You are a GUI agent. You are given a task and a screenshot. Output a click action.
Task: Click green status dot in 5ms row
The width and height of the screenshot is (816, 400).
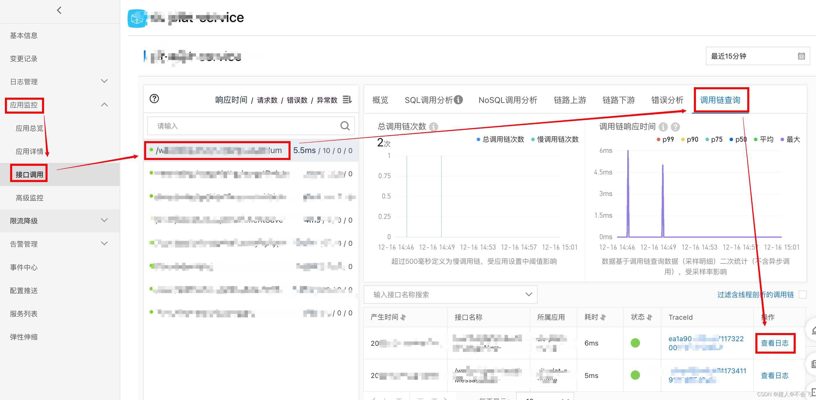pyautogui.click(x=635, y=375)
